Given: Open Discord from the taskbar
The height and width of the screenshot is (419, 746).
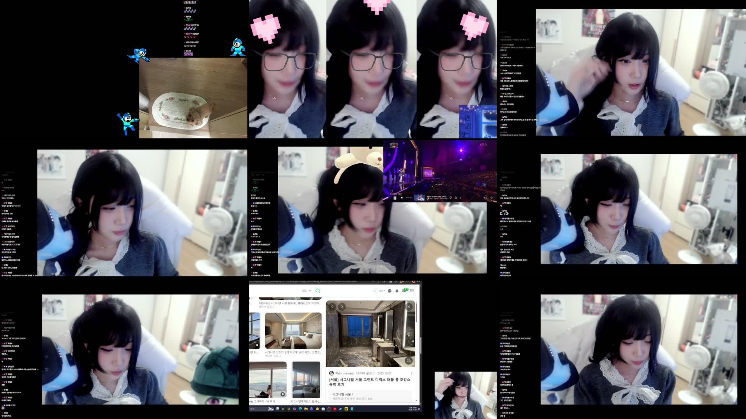Looking at the screenshot, I should (x=312, y=409).
